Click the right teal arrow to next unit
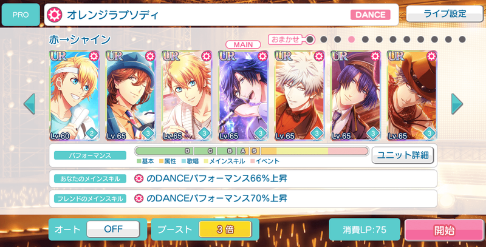The width and height of the screenshot is (486, 247). [457, 104]
